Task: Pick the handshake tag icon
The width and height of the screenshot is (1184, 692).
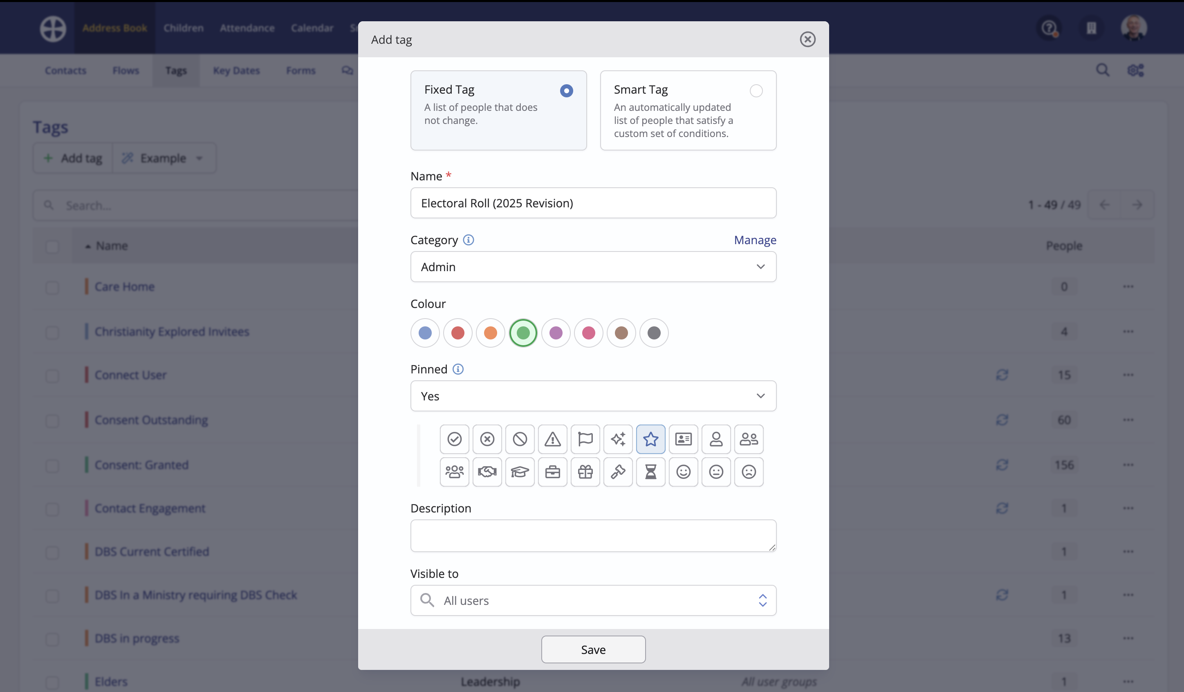Action: [487, 472]
